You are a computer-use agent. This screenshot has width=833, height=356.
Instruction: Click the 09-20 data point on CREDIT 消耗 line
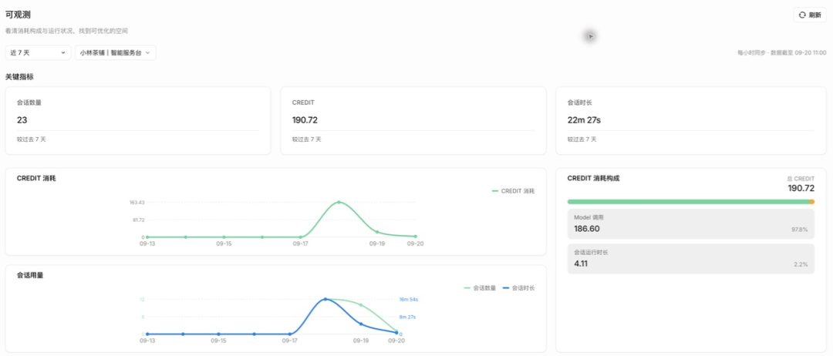(x=415, y=236)
